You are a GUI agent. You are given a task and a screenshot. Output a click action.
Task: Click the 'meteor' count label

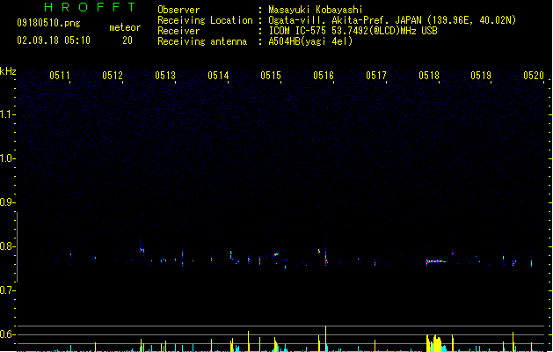pyautogui.click(x=125, y=27)
